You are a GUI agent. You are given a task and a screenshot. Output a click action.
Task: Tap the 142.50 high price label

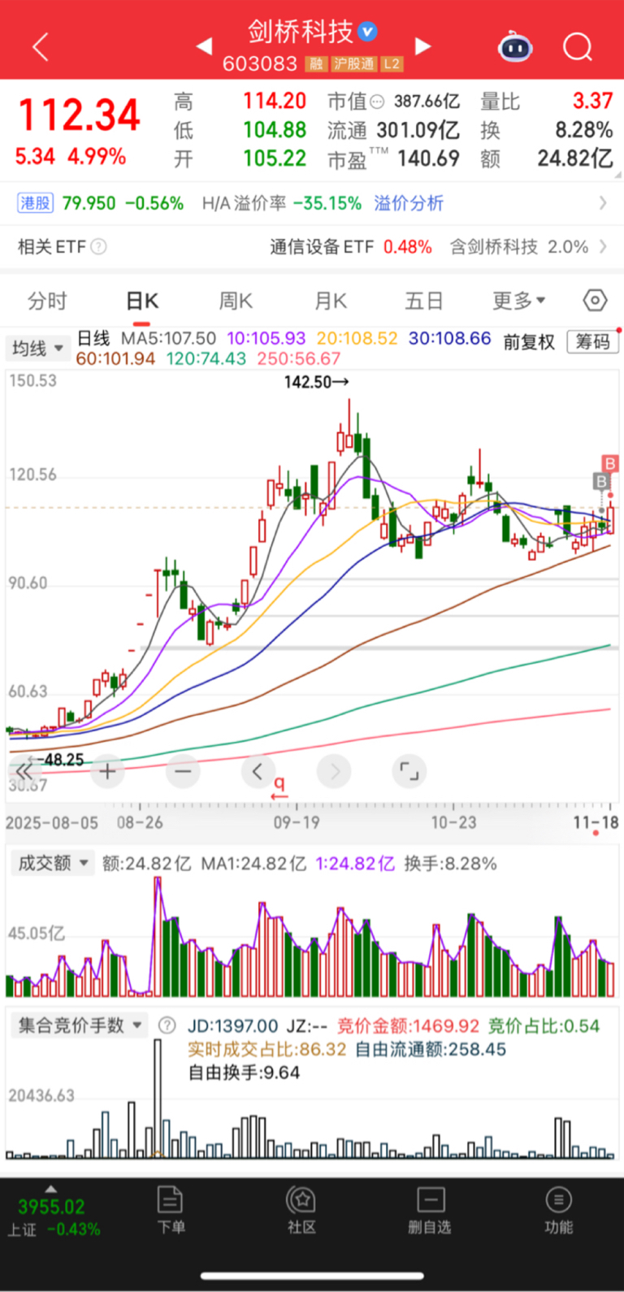click(x=316, y=382)
